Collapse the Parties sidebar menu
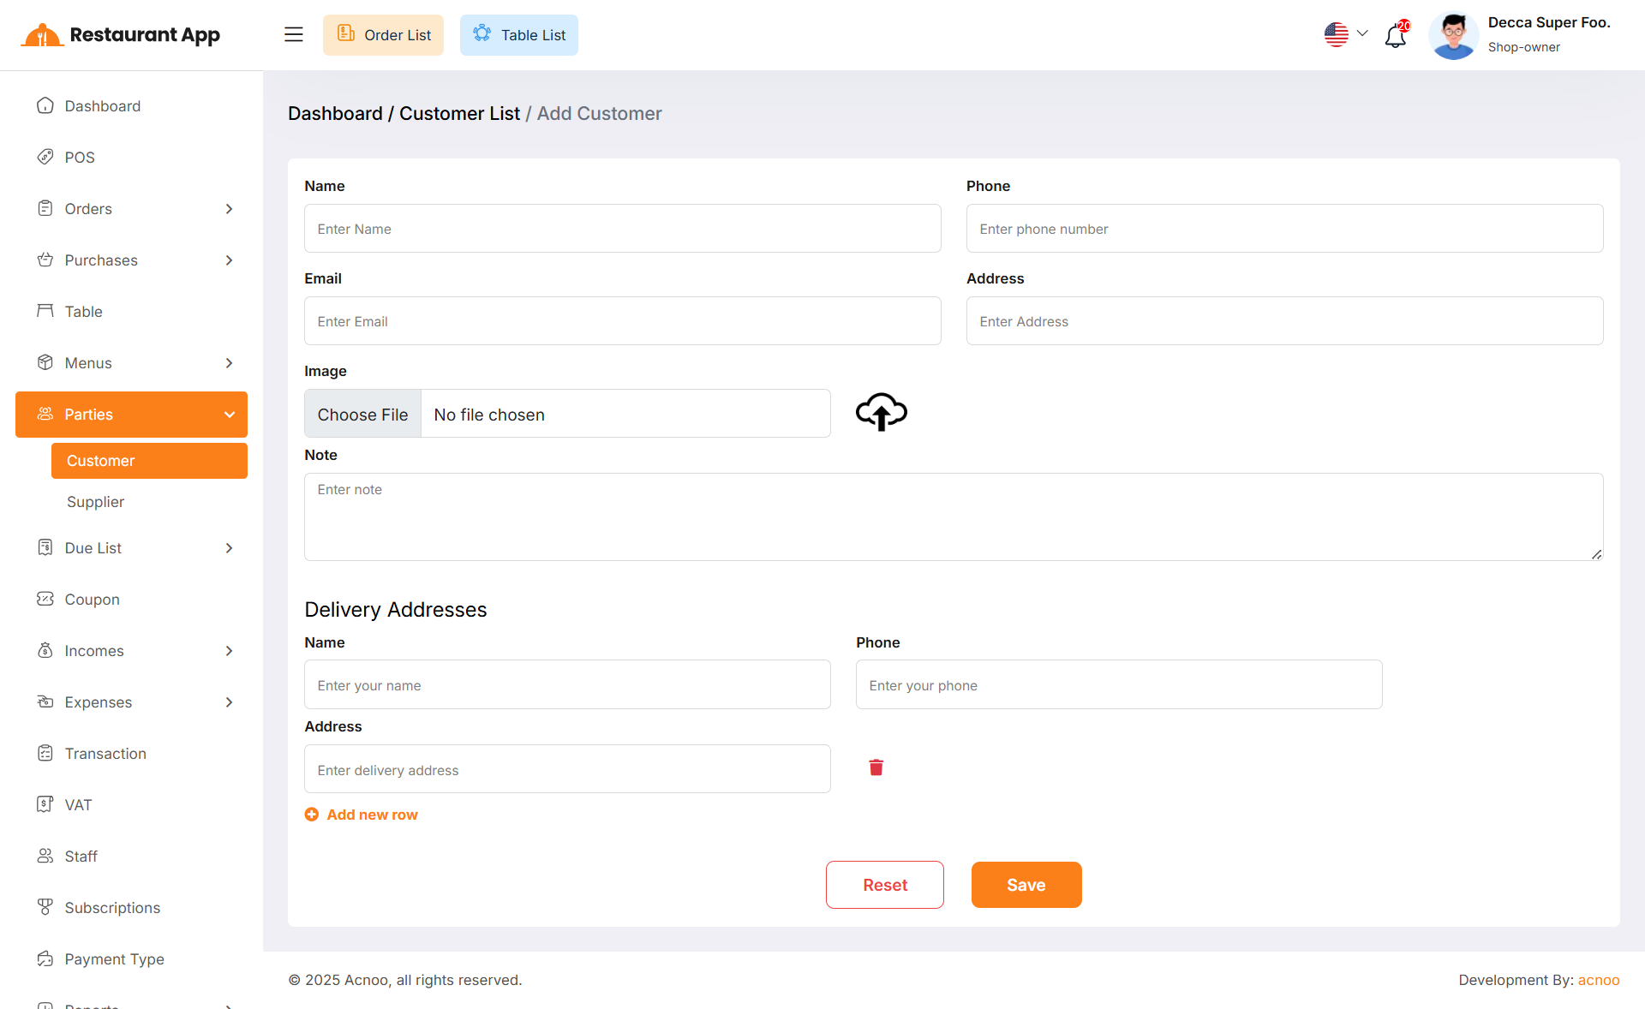This screenshot has height=1009, width=1645. tap(131, 415)
